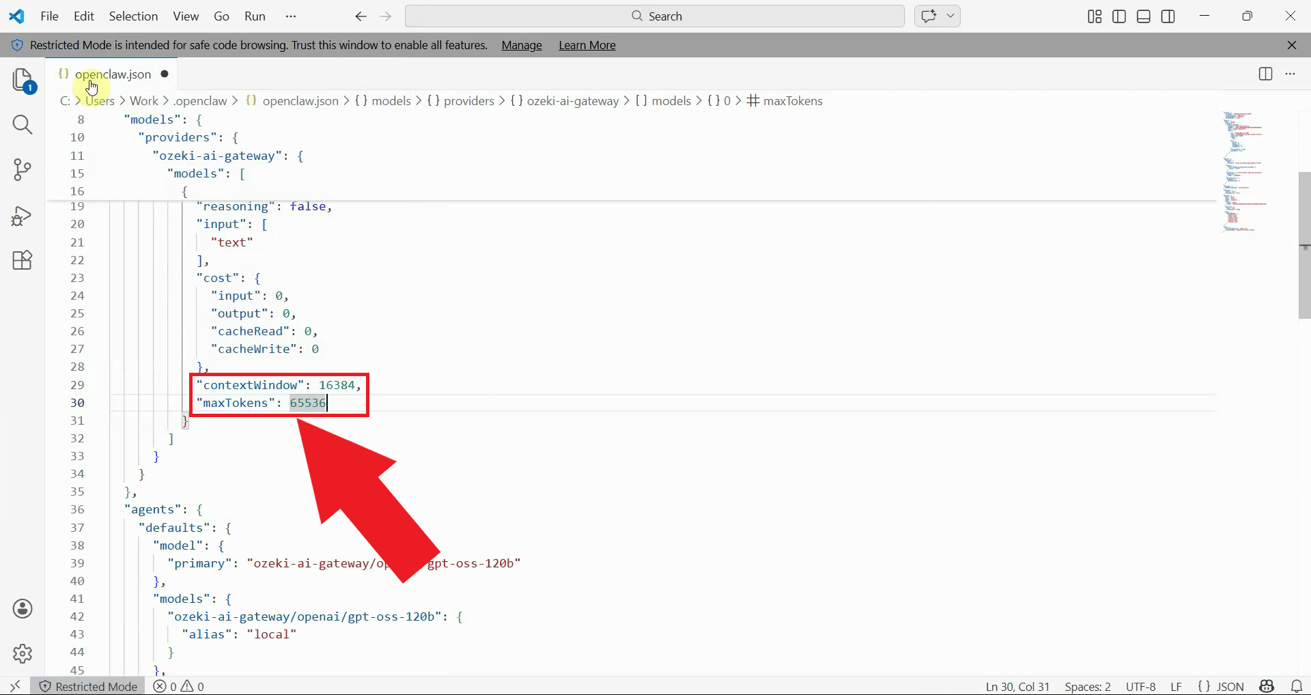The height and width of the screenshot is (695, 1311).
Task: Open the Extensions view
Action: pyautogui.click(x=23, y=260)
